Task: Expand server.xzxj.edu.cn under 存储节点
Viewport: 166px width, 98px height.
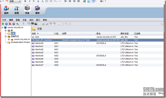Action: click(9, 40)
